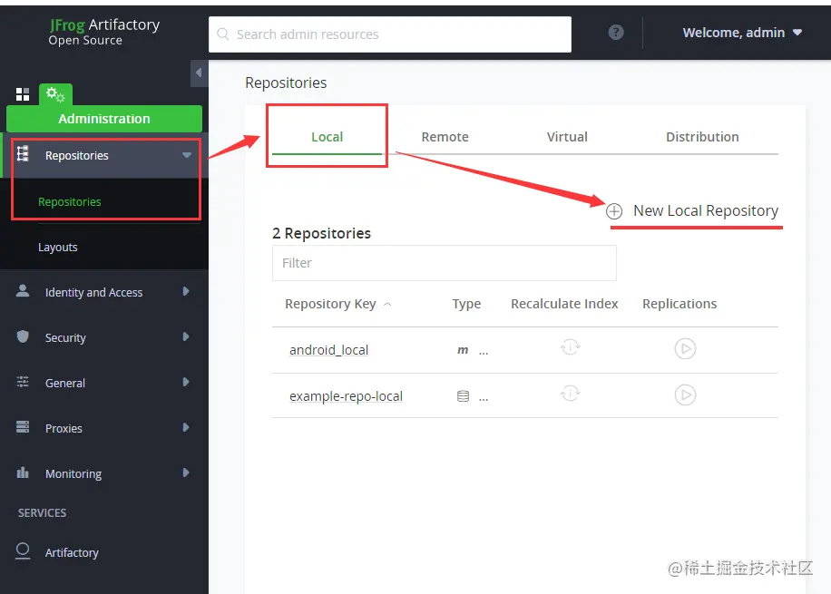The height and width of the screenshot is (594, 831).
Task: Click the Type column header
Action: 466,304
